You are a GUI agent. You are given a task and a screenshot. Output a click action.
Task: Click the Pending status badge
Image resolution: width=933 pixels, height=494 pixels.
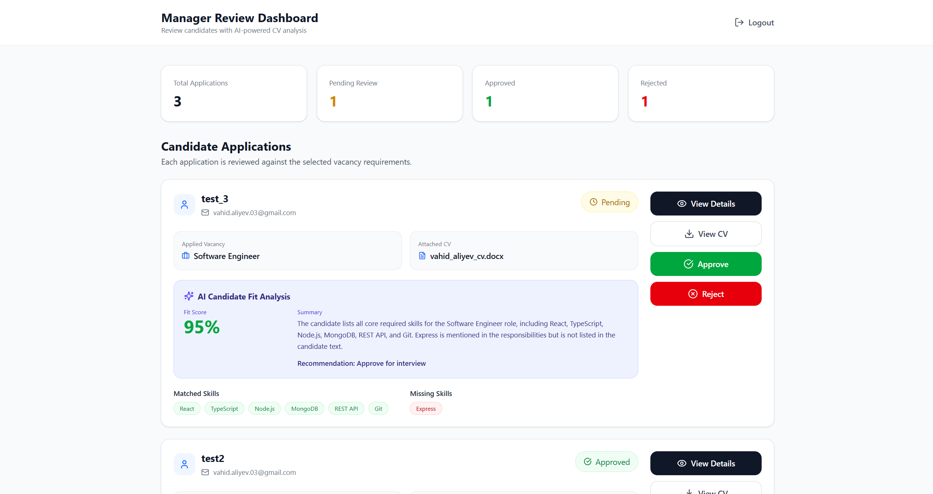tap(609, 202)
